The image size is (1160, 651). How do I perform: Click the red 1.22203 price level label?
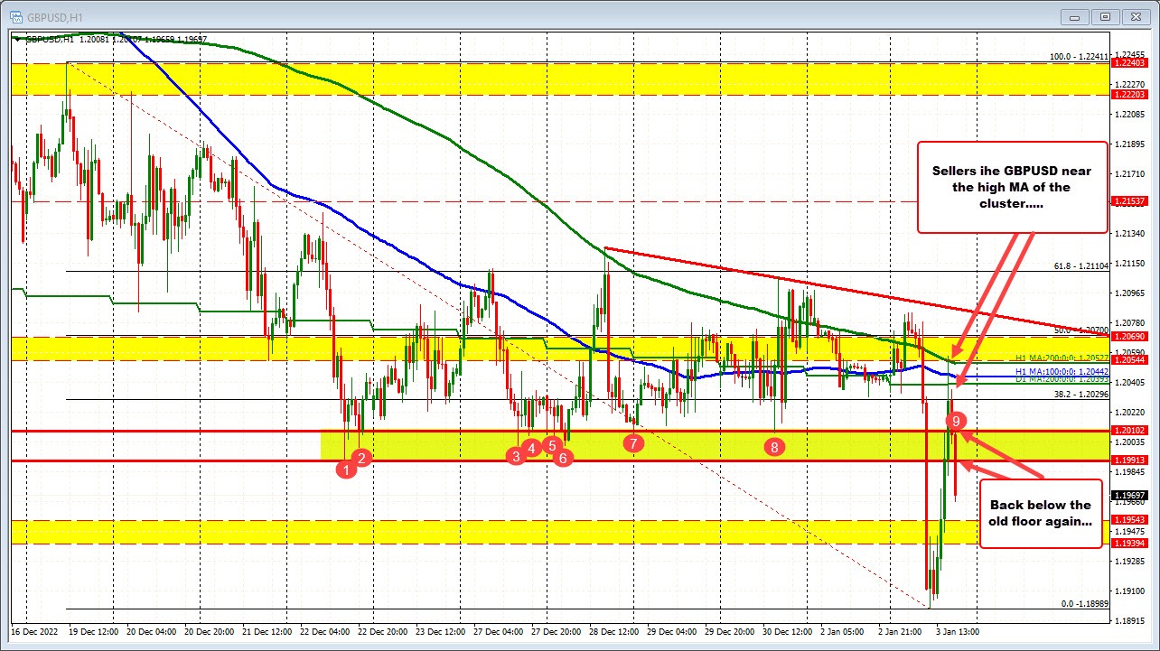click(x=1130, y=94)
